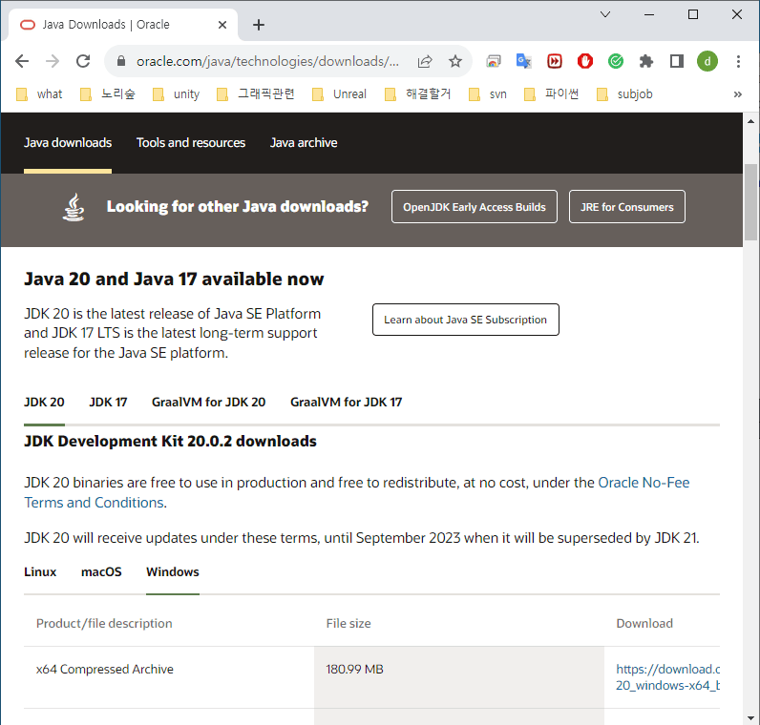Click the 'Download' column header
760x725 pixels.
tap(644, 623)
